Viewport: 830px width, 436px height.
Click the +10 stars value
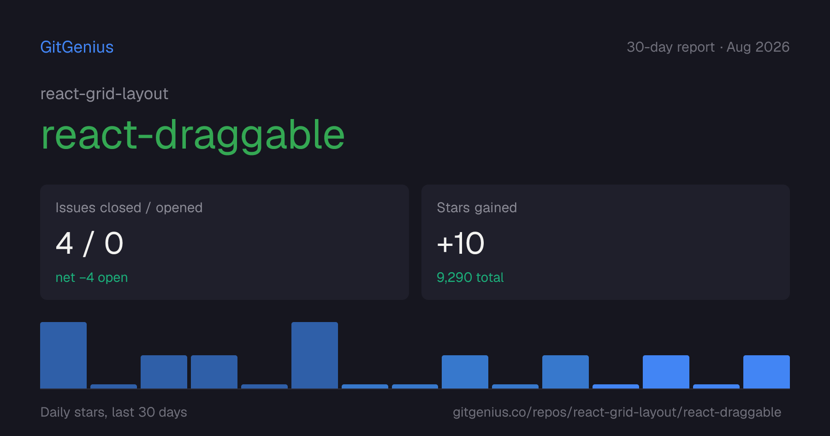point(460,243)
